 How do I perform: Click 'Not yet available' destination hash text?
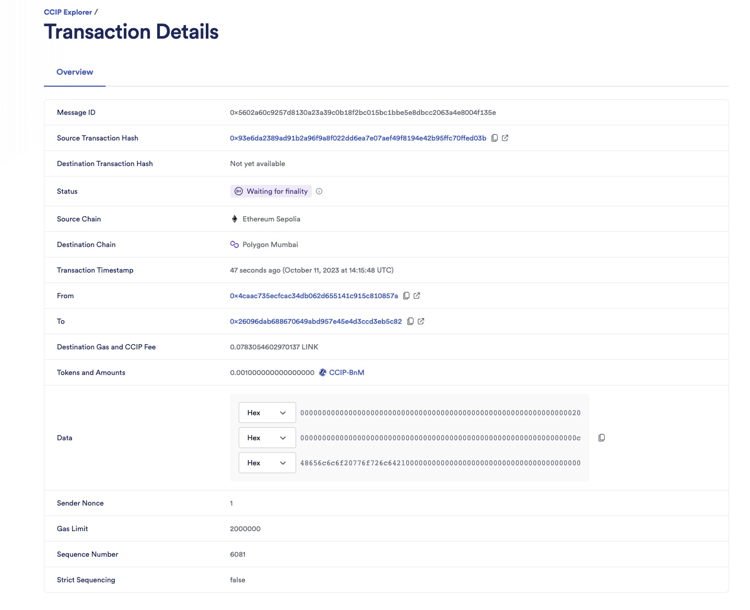(257, 164)
